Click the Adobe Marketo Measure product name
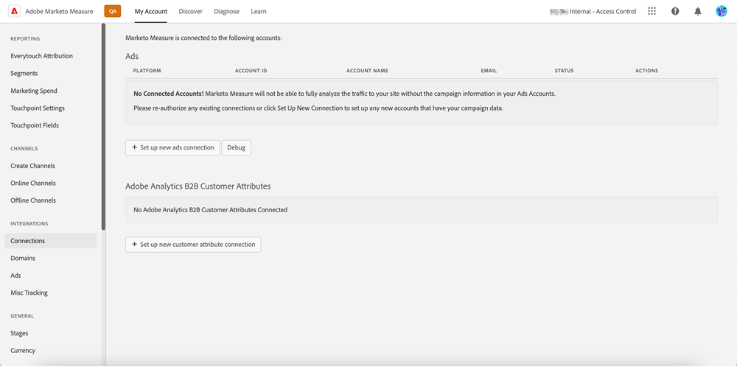737x367 pixels. click(x=59, y=11)
